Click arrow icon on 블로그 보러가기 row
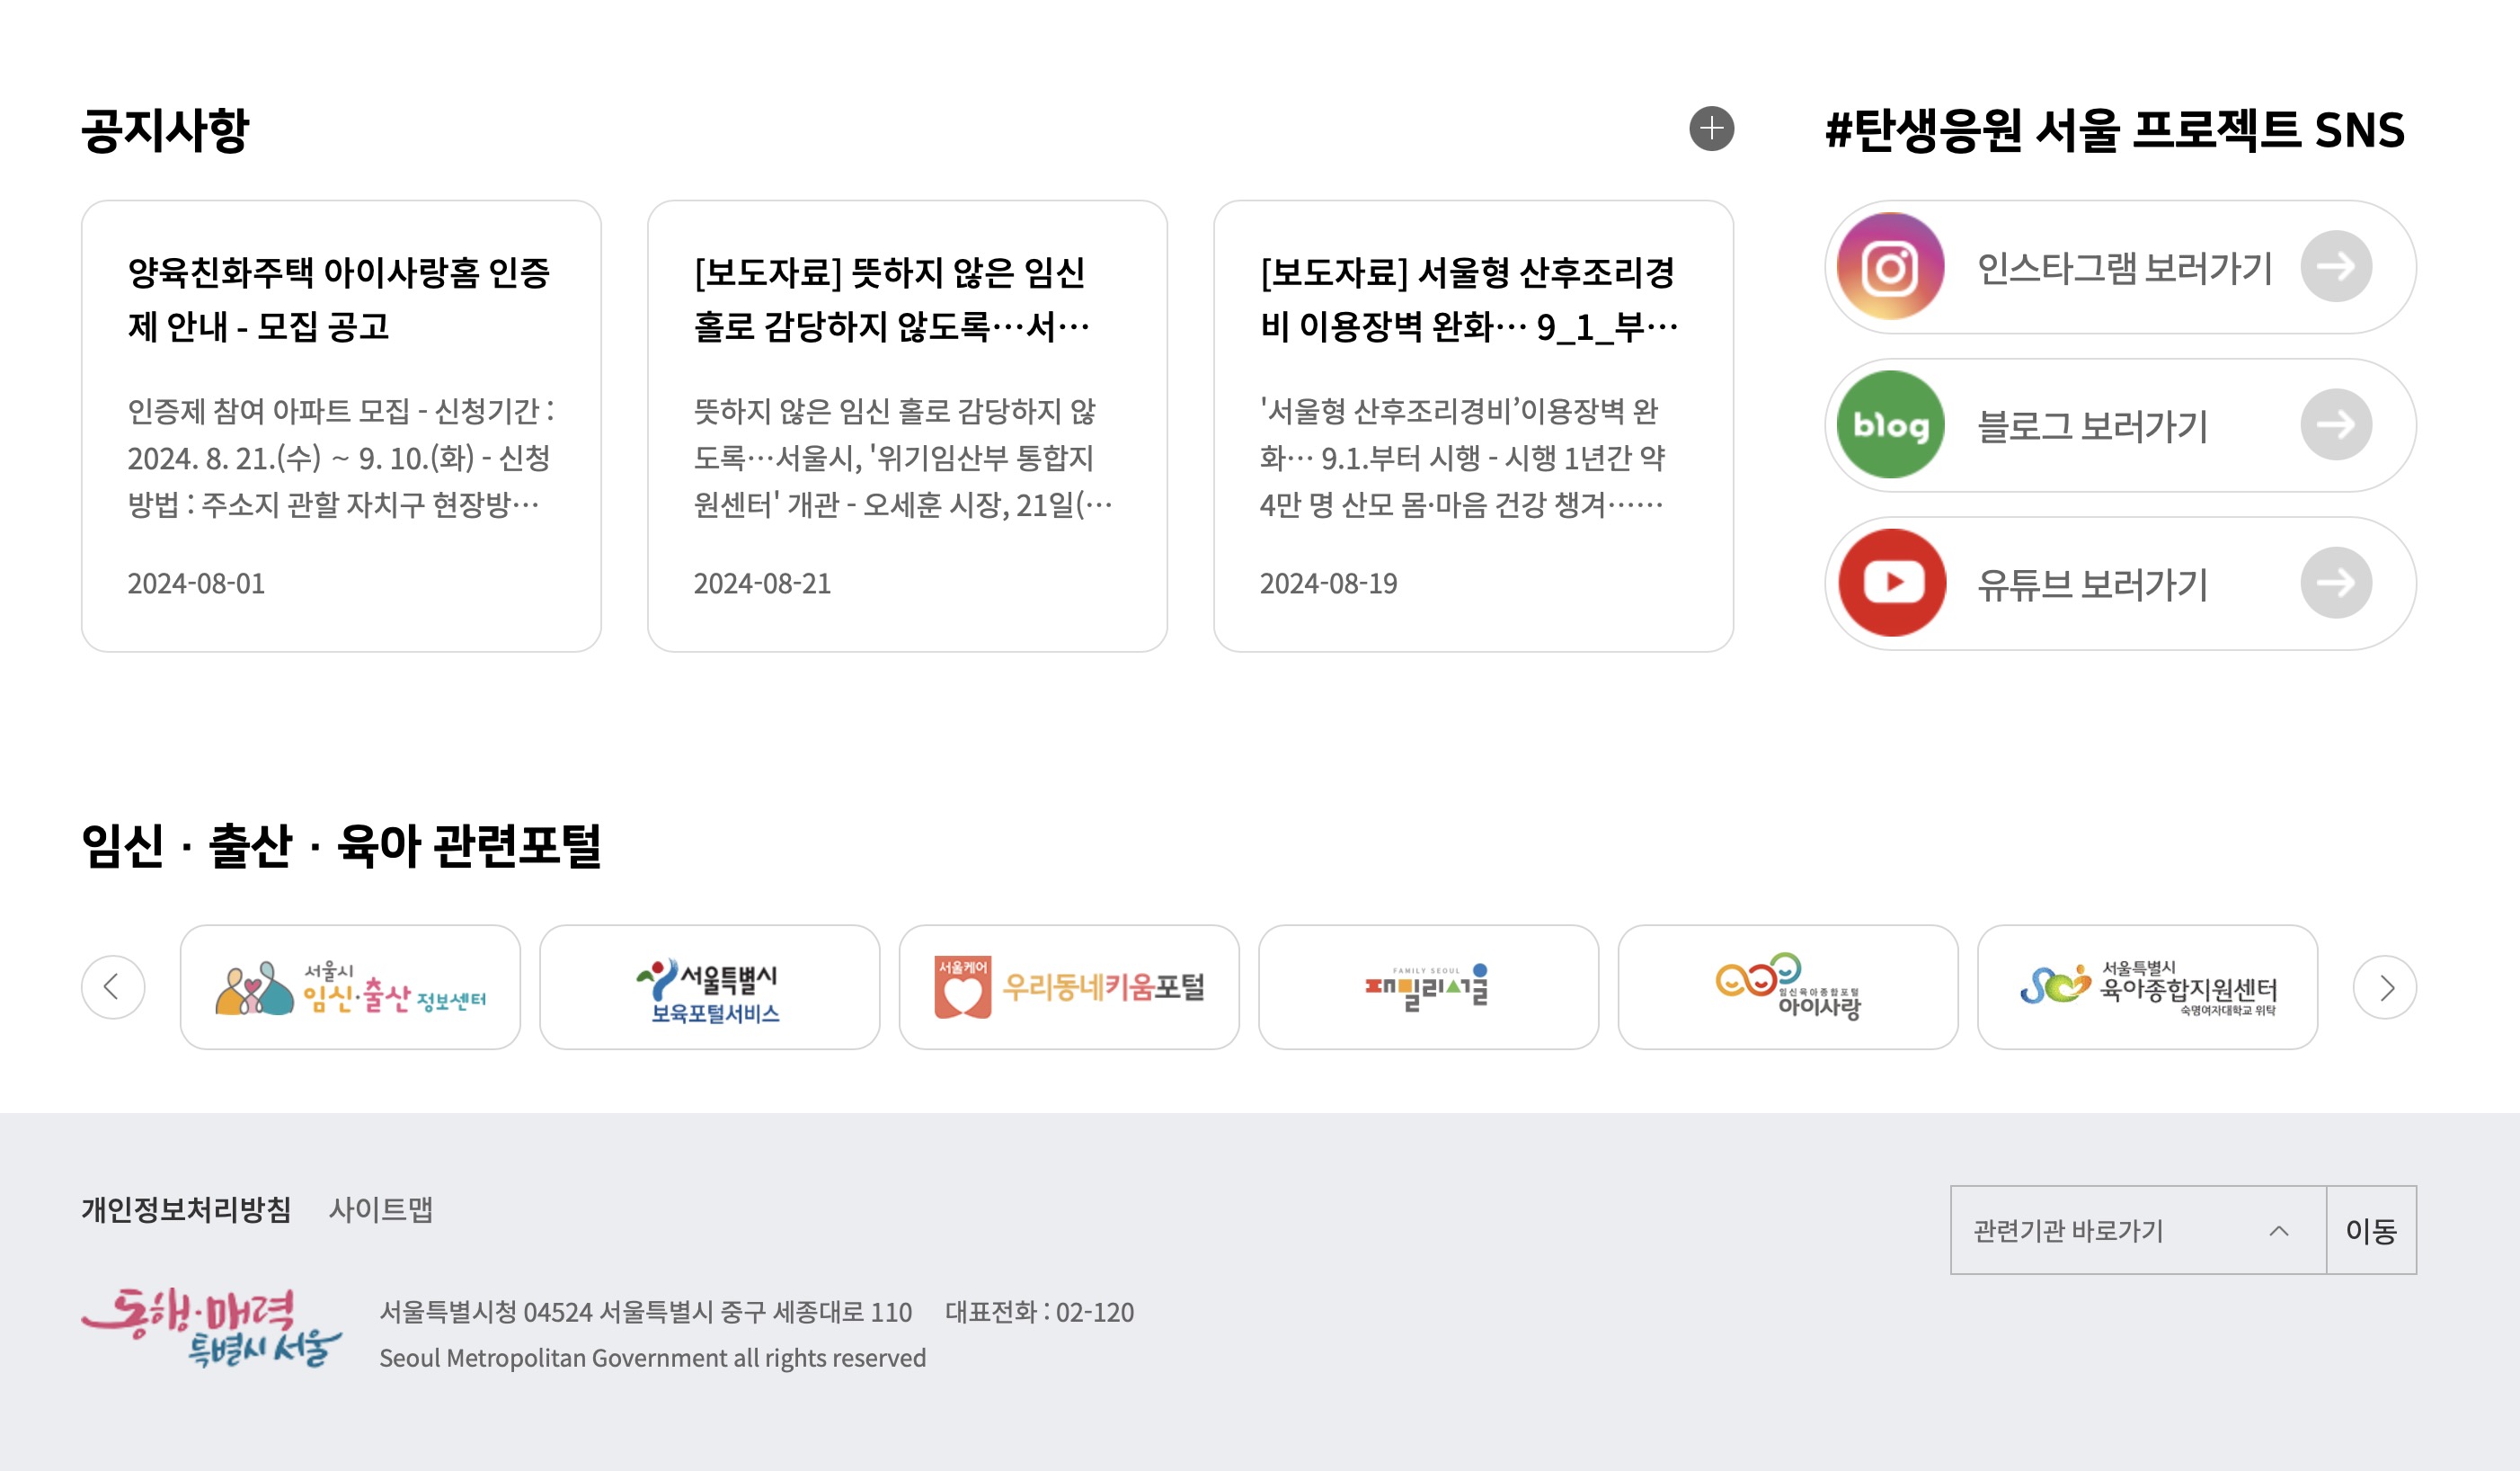 click(2335, 425)
